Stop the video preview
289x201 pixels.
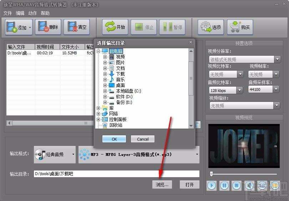[237, 186]
